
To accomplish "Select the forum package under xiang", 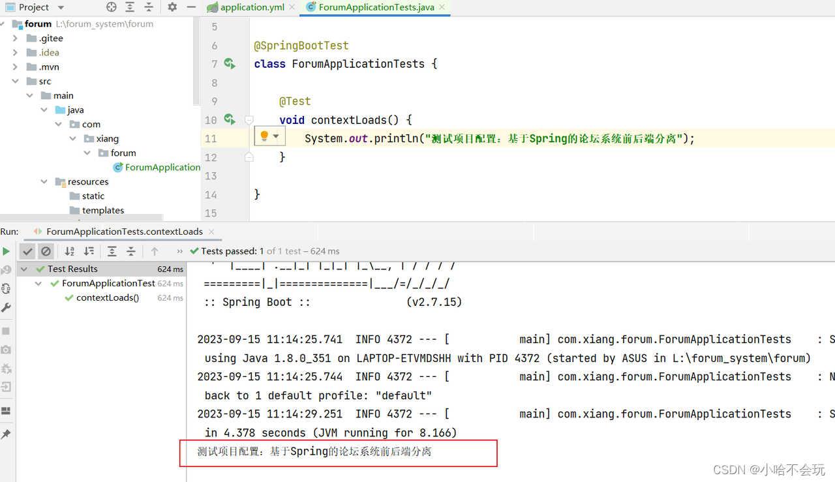I will (x=123, y=153).
